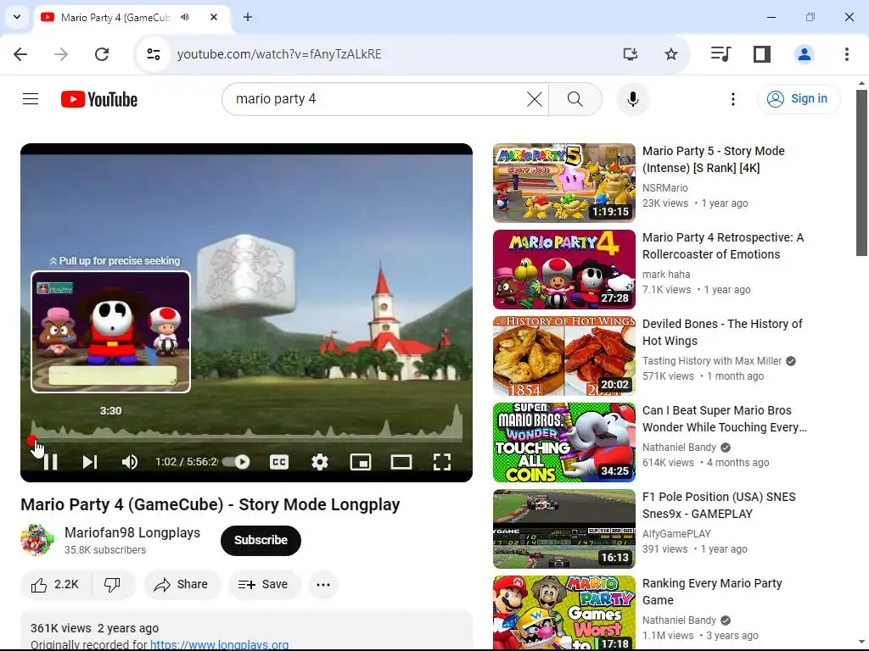Screen dimensions: 869x651
Task: Subscribe to Mariofan98 Longplays
Action: click(x=261, y=540)
